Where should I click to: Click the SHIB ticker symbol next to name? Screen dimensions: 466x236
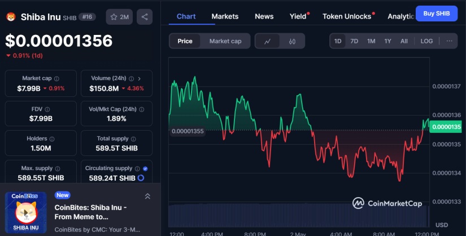point(69,18)
